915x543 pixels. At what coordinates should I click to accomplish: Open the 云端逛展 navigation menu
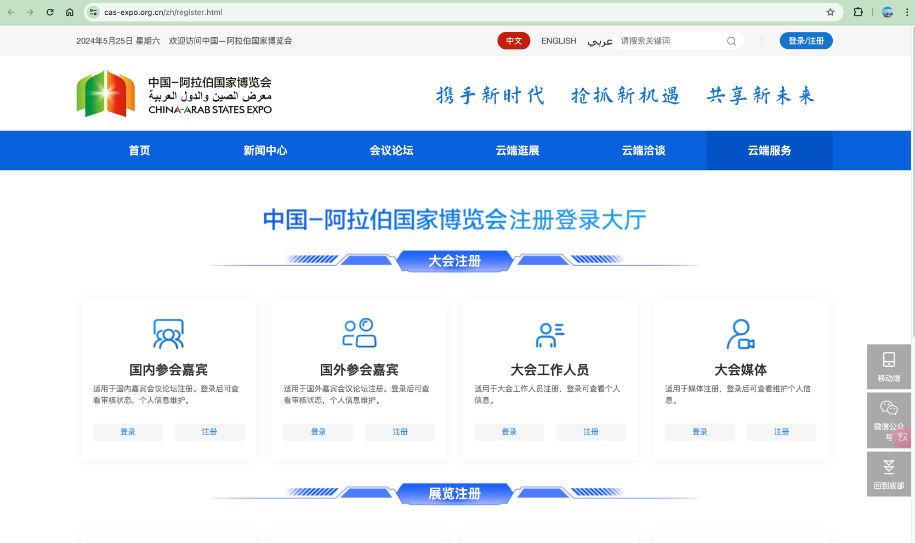(517, 151)
